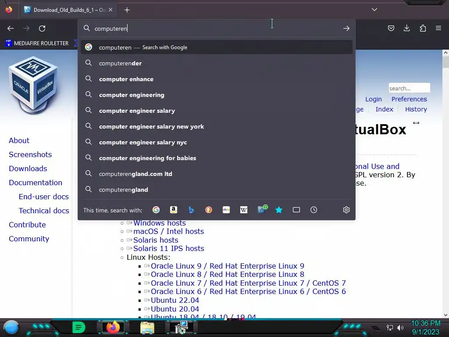Choose the 'computer engineer salary' suggestion
Screen dimensions: 449x337
(217, 111)
